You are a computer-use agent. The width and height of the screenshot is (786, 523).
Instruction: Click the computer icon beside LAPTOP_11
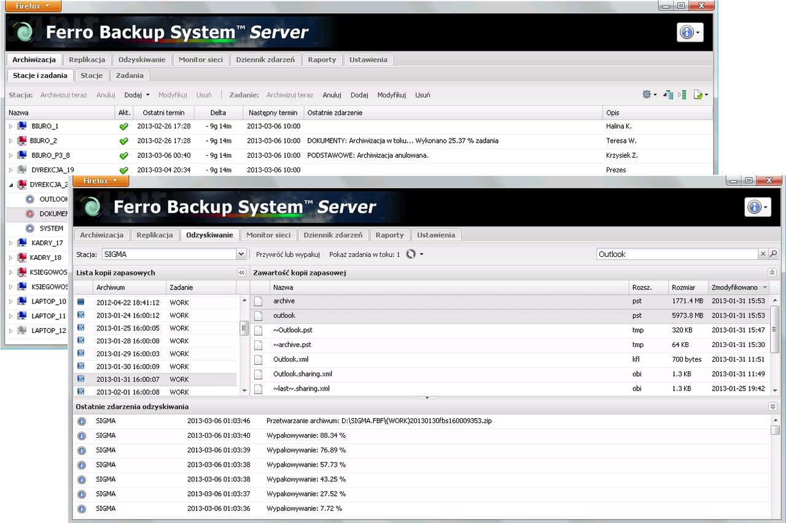click(22, 316)
